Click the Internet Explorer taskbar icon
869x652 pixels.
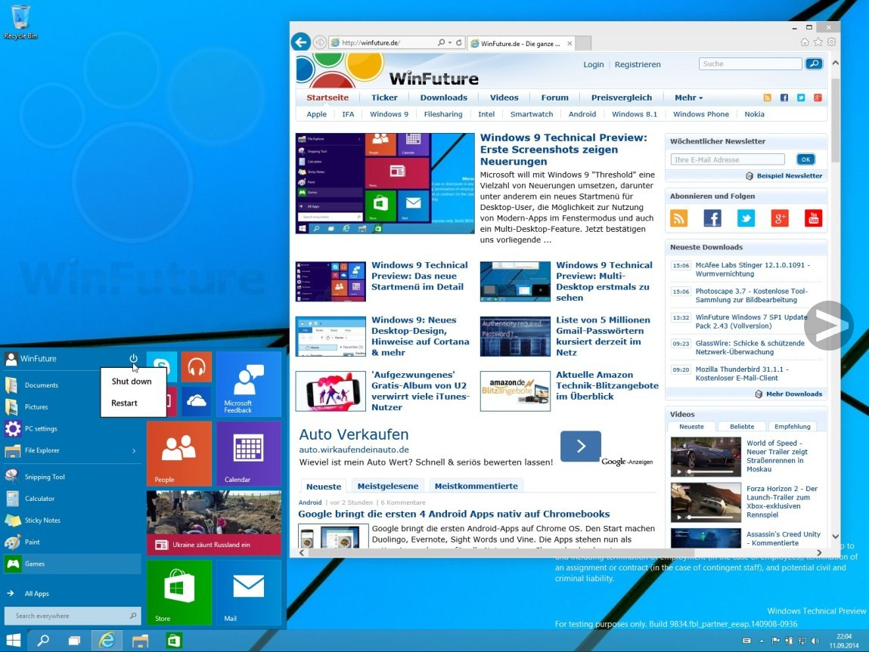point(107,641)
